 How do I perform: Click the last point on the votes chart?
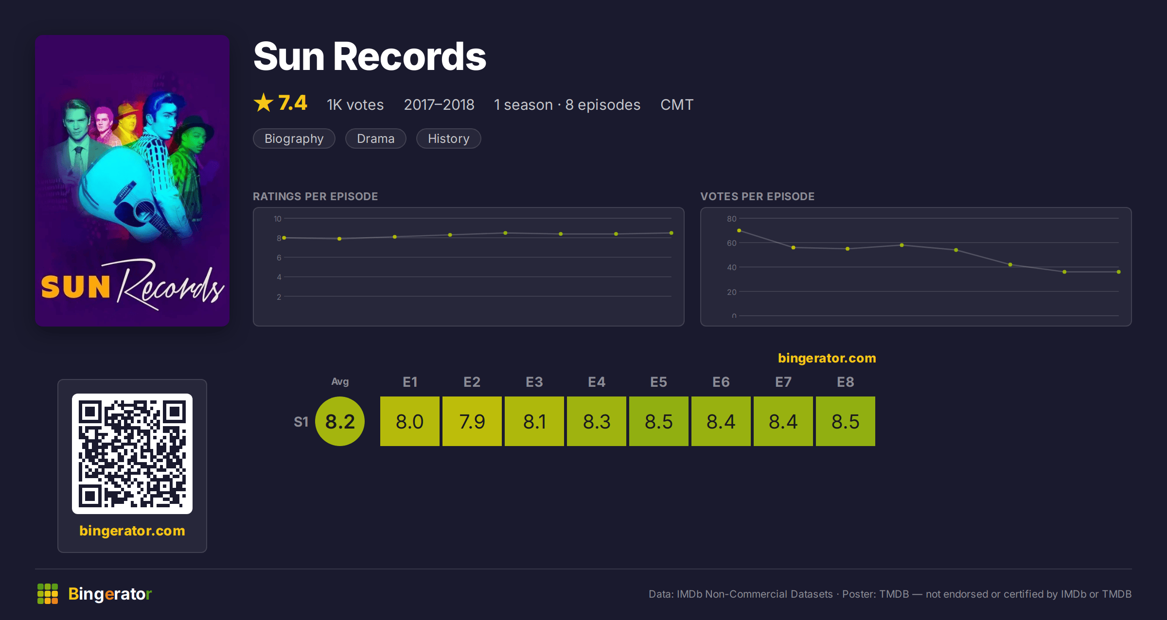pos(1119,272)
